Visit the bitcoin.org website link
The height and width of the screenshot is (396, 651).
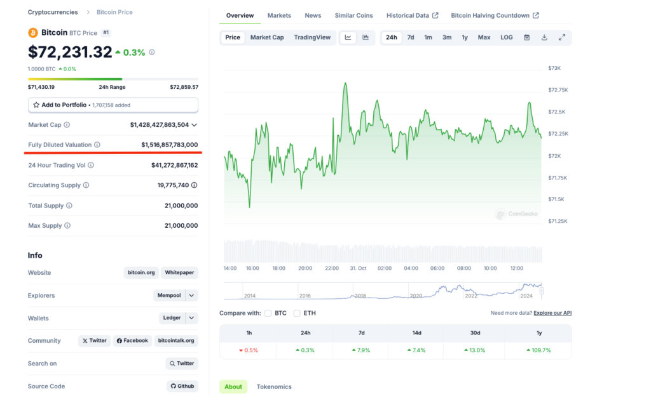tap(141, 272)
